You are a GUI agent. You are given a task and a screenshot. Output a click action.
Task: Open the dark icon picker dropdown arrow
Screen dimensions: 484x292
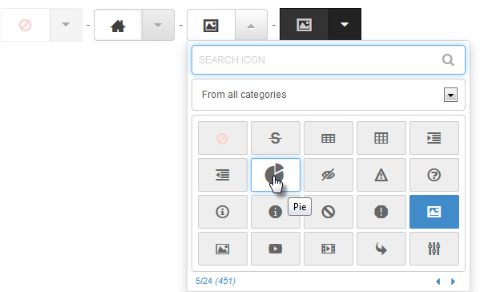coord(345,24)
